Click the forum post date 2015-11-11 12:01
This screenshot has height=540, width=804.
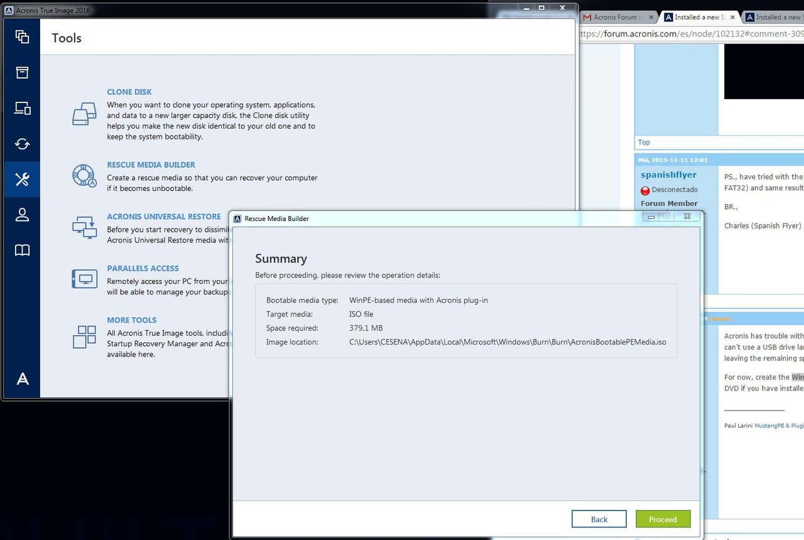(x=673, y=160)
